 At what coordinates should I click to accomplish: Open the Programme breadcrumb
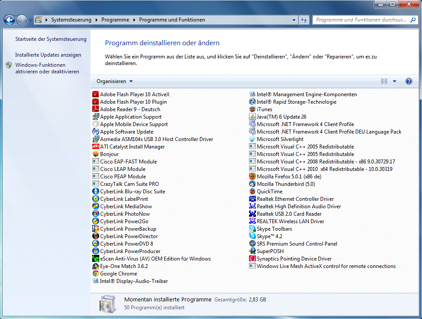(115, 20)
